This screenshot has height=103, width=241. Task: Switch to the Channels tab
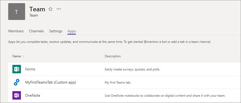36,31
